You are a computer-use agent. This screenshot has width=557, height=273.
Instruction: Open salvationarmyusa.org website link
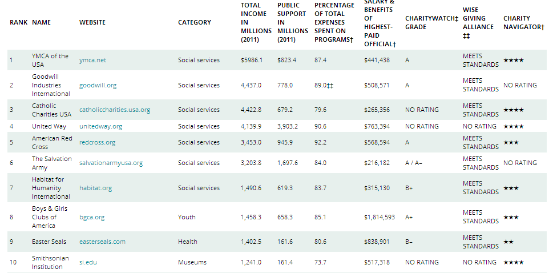[x=111, y=163]
